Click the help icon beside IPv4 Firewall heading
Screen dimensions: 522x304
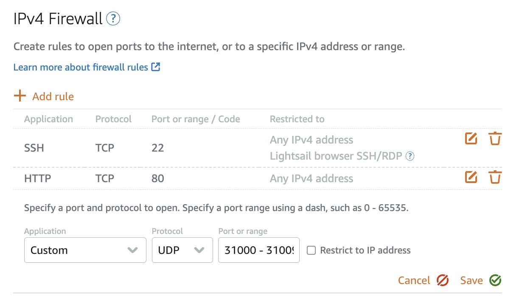(113, 19)
